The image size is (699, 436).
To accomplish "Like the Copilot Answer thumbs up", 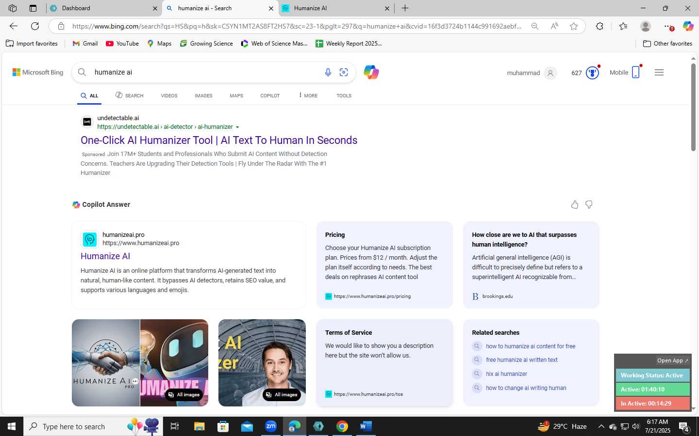I will coord(575,204).
